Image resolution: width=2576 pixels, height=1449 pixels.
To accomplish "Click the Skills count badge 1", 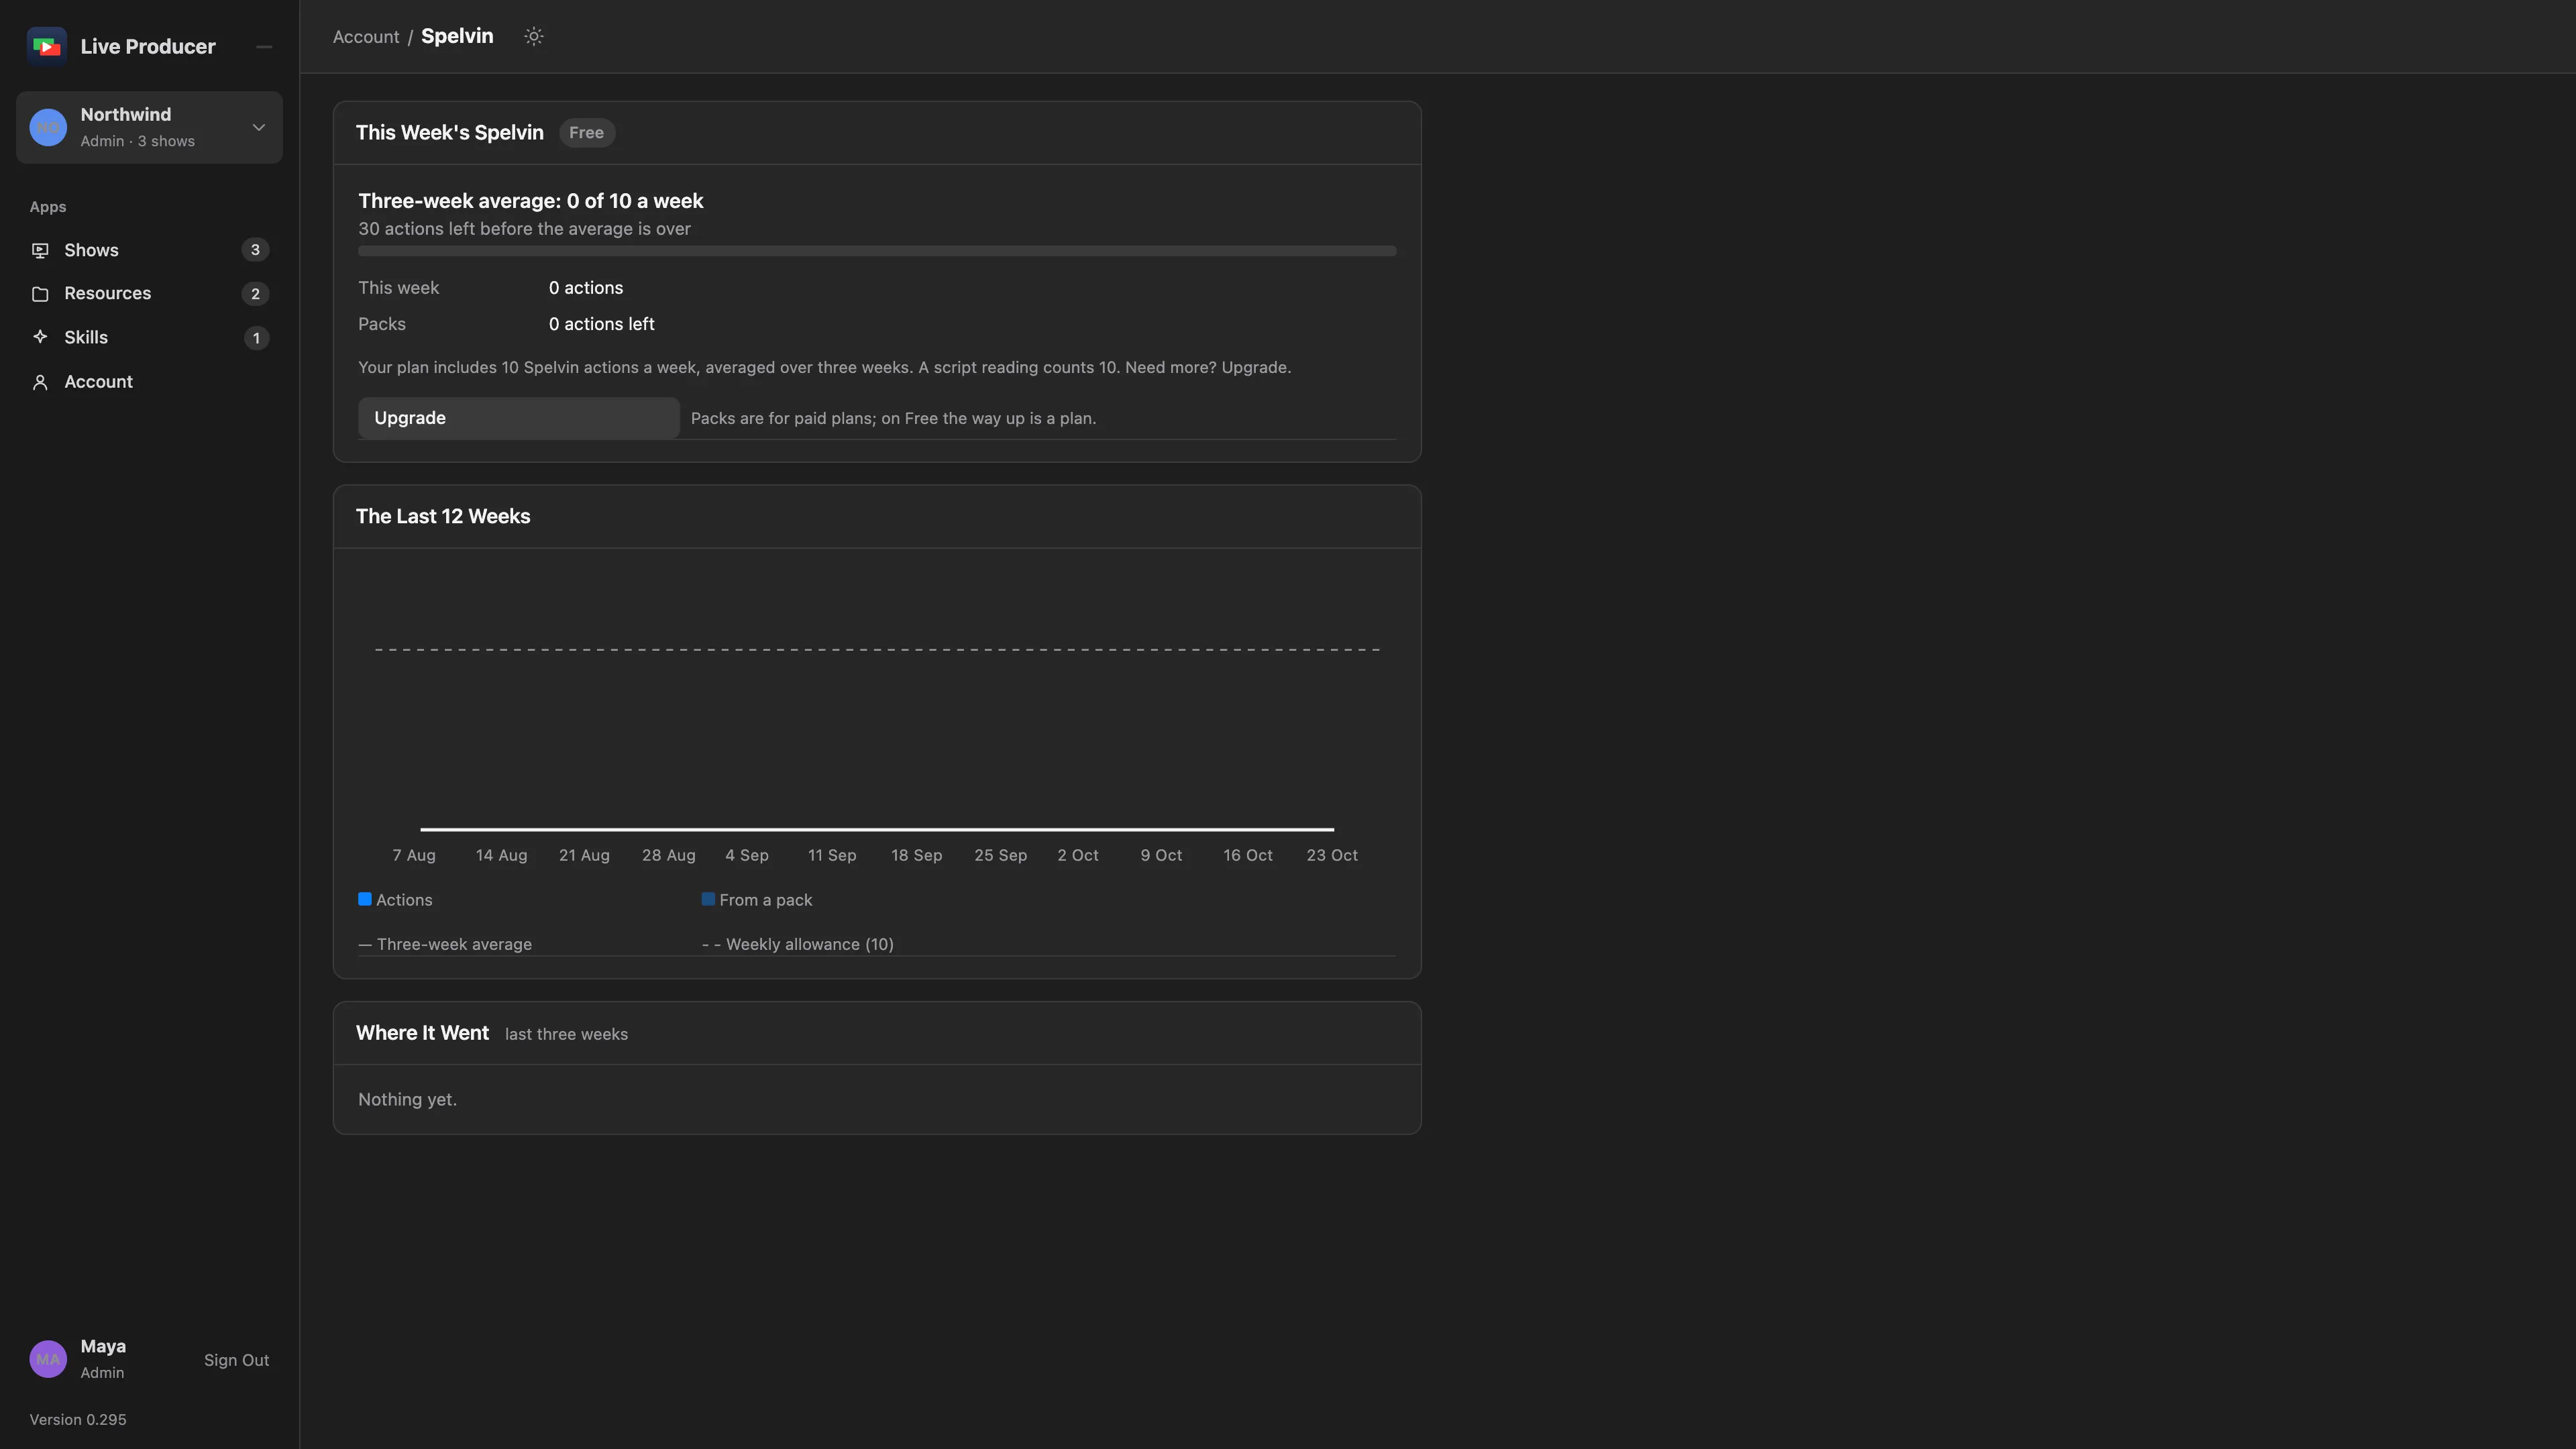I will click(x=256, y=338).
